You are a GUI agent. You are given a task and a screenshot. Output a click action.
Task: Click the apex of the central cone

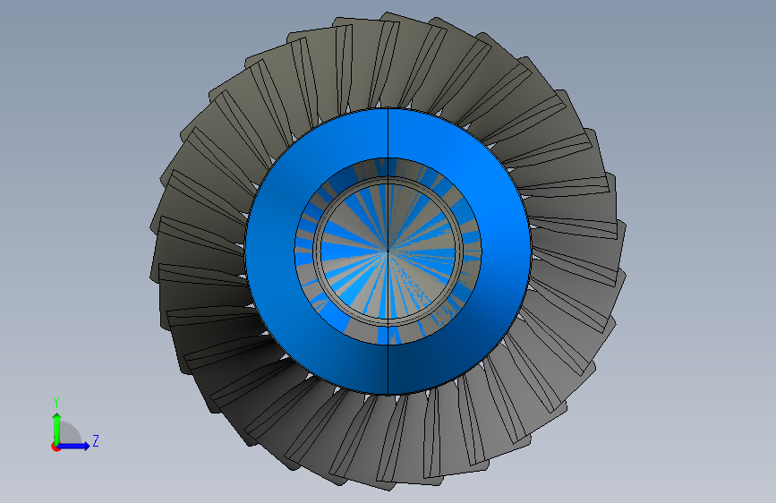click(388, 251)
